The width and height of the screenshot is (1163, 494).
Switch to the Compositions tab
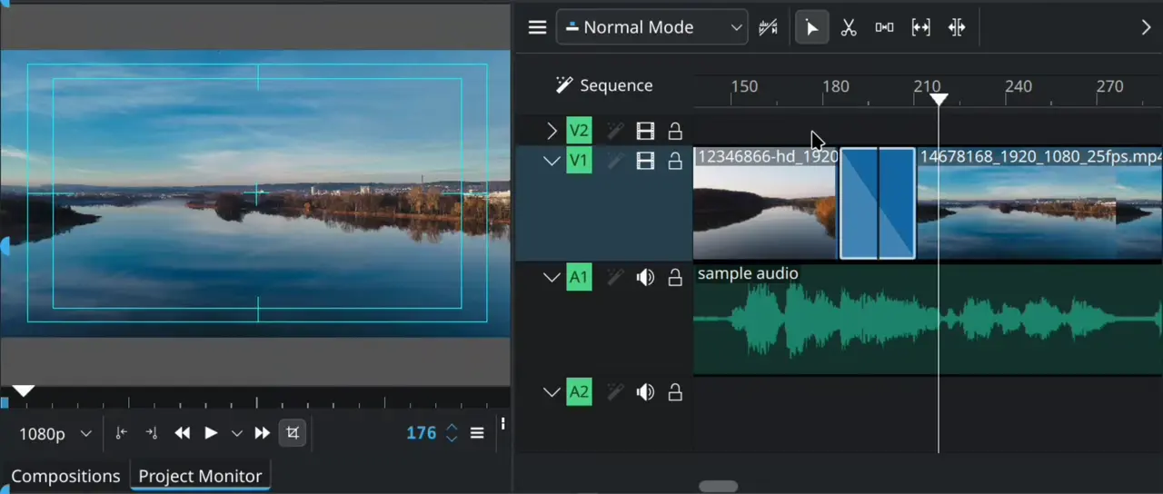click(x=65, y=476)
